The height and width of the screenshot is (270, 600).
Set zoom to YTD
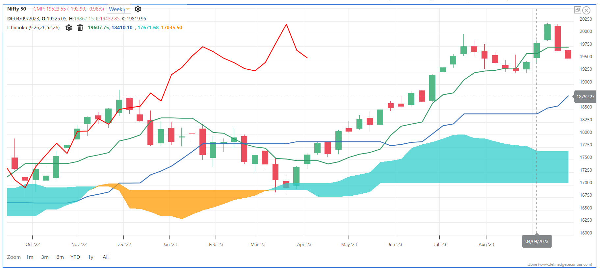pos(75,257)
